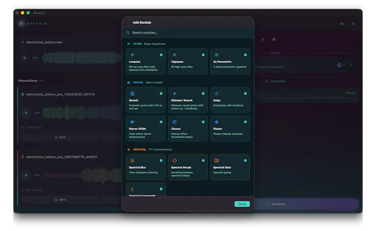Image resolution: width=376 pixels, height=231 pixels.
Task: Click the volume speaker icon in Reverie header
Action: pos(342,24)
